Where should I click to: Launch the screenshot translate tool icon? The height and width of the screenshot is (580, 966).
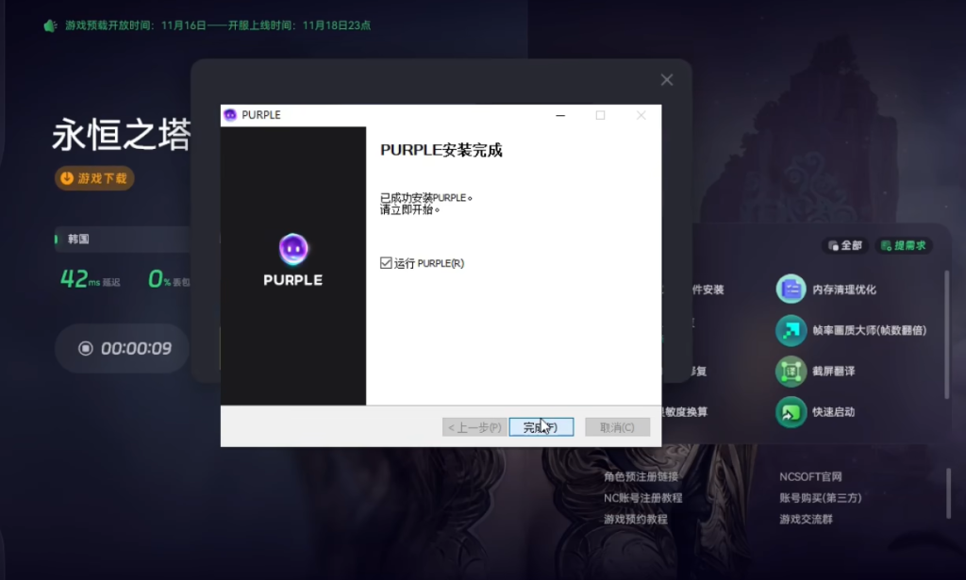[791, 371]
